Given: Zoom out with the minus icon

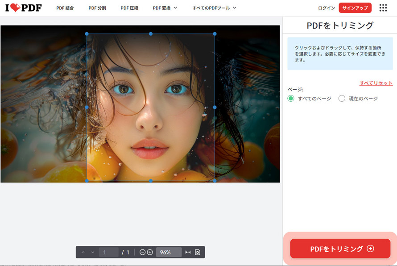Looking at the screenshot, I should tap(142, 252).
